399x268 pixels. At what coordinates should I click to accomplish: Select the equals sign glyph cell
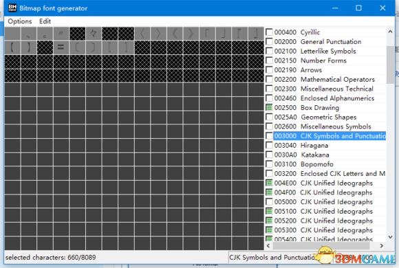point(61,47)
